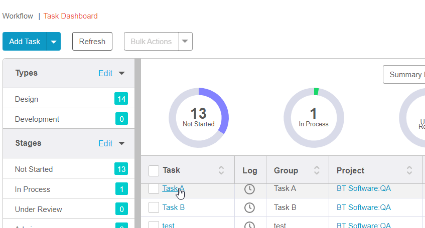Click the Workflow breadcrumb
This screenshot has height=228, width=425.
click(x=18, y=16)
